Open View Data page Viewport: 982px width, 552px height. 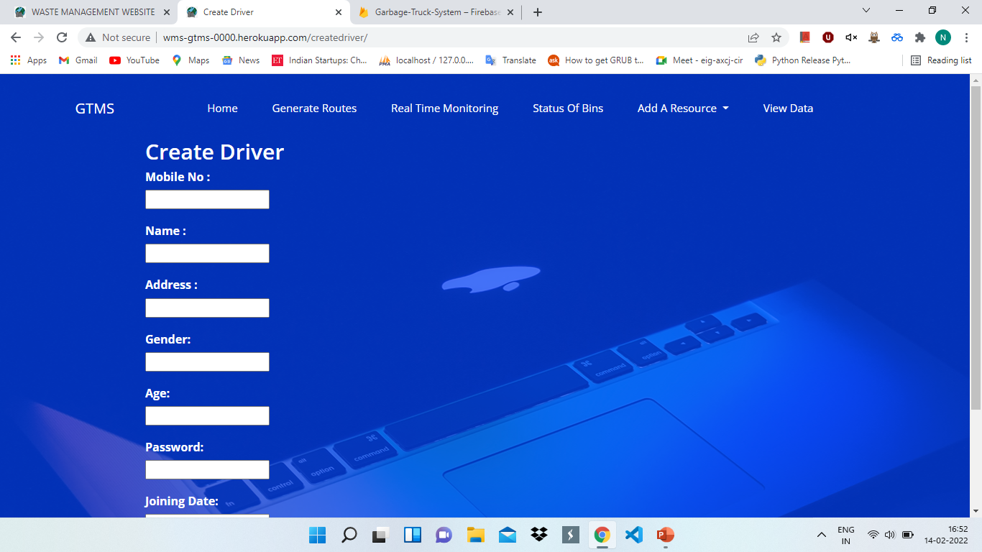(x=788, y=109)
